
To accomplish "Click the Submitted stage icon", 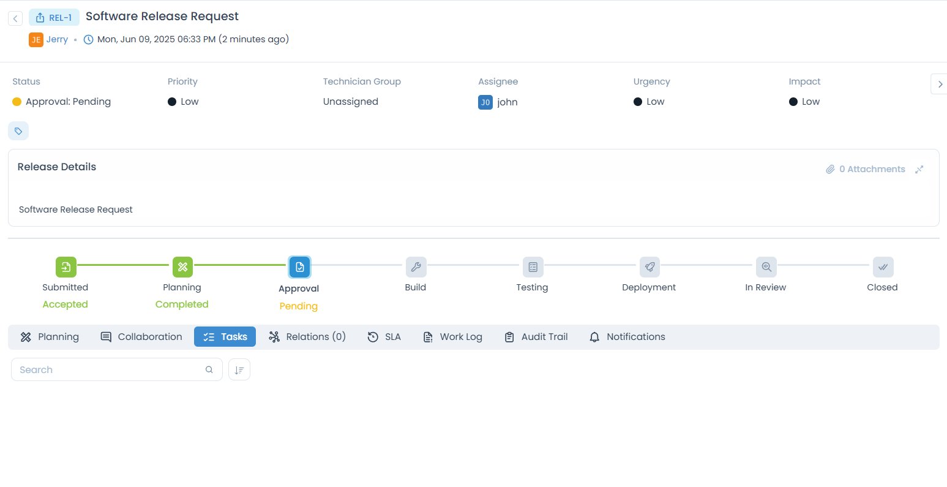I will pos(66,266).
